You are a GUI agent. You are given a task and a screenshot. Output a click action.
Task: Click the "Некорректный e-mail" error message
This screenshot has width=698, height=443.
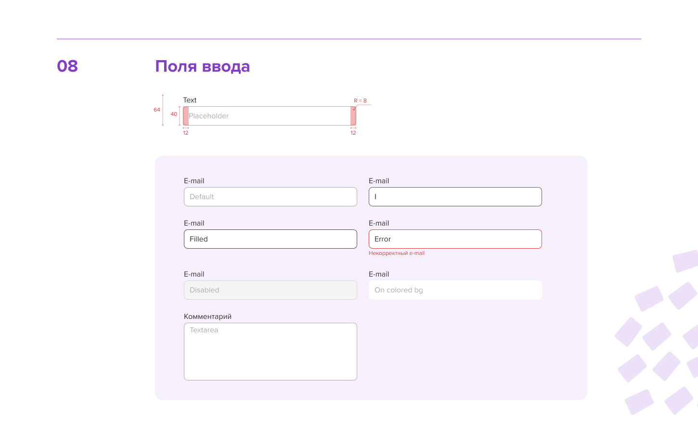point(397,253)
